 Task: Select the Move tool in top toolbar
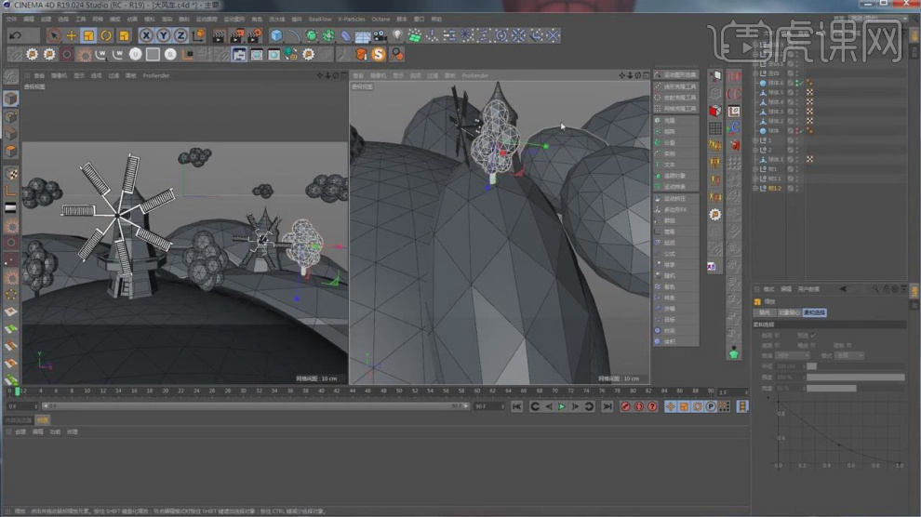tap(72, 35)
